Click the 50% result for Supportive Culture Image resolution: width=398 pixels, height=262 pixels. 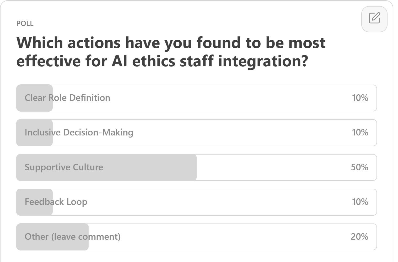pyautogui.click(x=359, y=167)
